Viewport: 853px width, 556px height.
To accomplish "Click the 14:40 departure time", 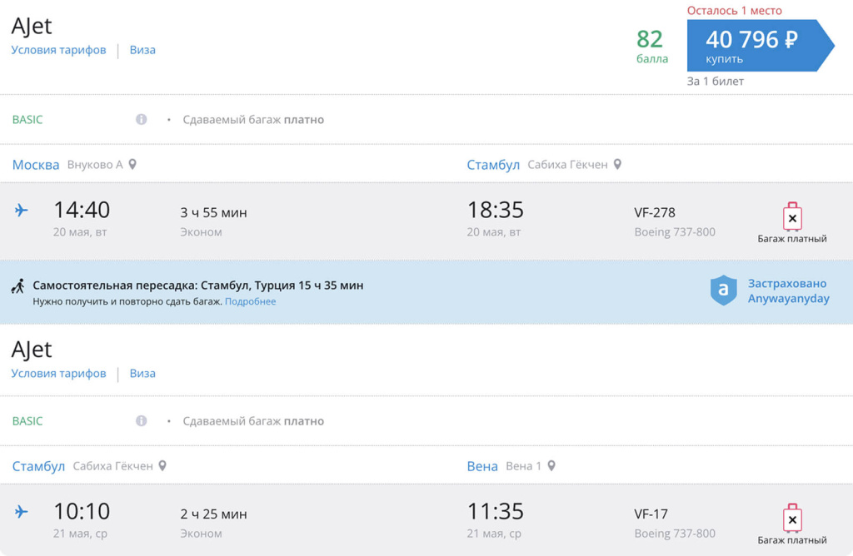I will coord(82,210).
